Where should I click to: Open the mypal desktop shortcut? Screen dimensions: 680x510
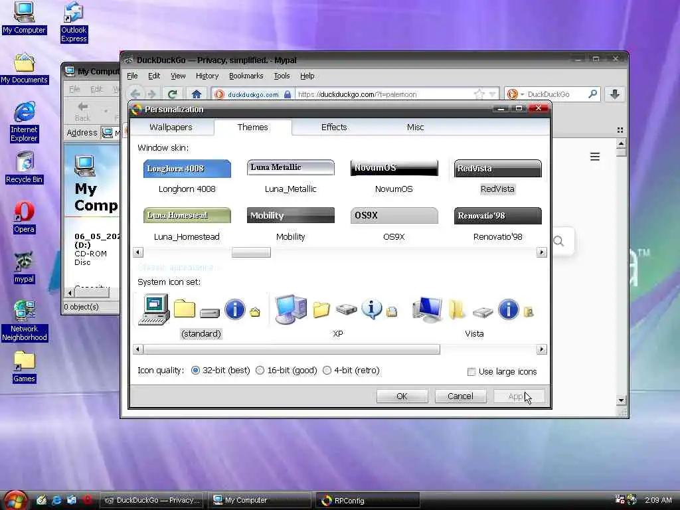tap(24, 268)
